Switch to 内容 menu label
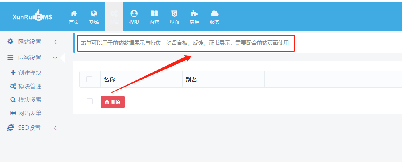 (x=154, y=22)
